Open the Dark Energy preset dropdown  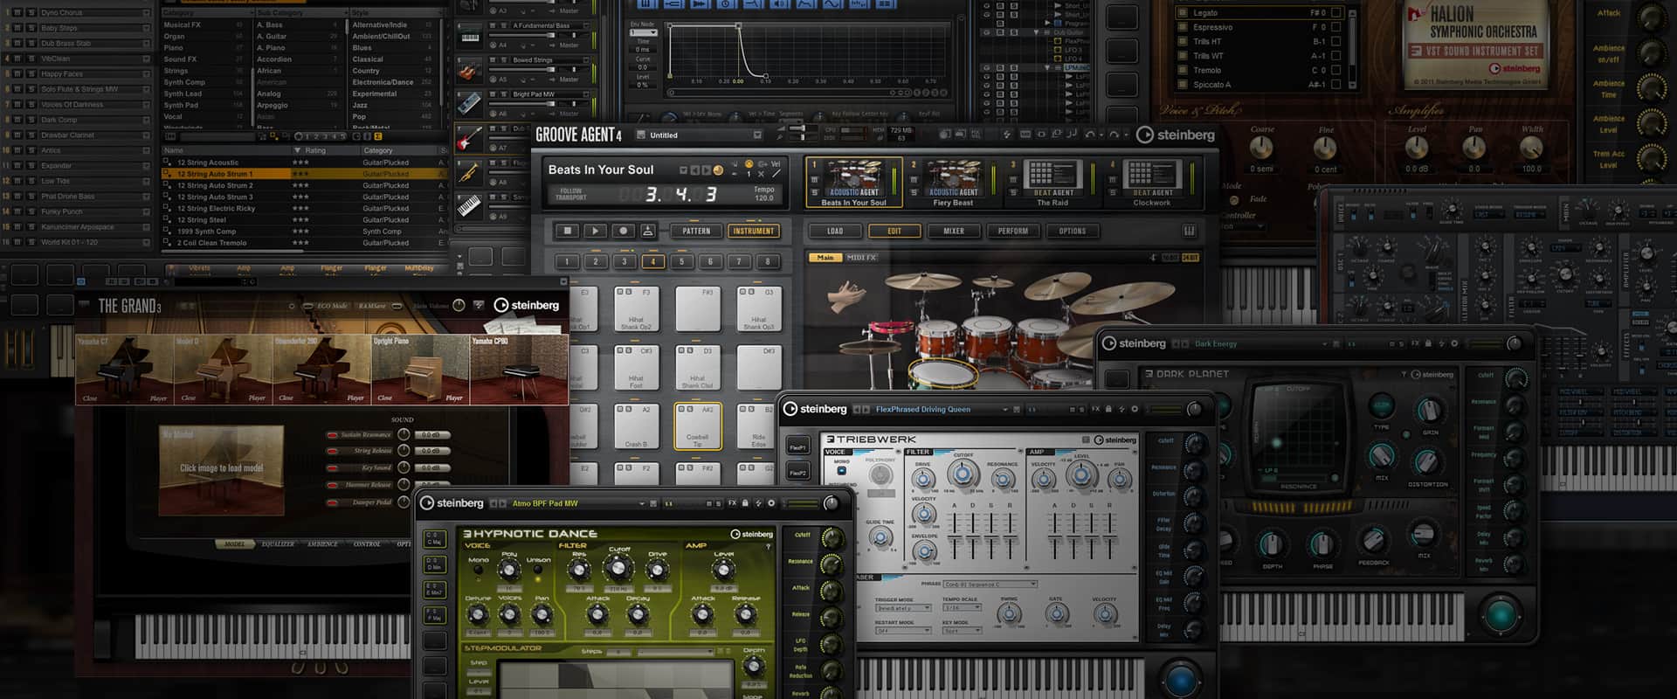click(1325, 343)
